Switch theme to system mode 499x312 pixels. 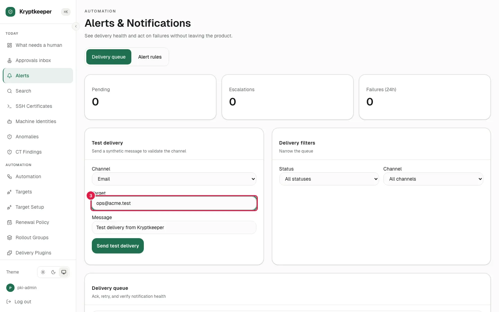pyautogui.click(x=64, y=272)
